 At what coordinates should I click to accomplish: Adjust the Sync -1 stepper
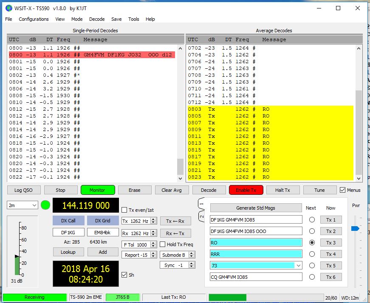click(192, 265)
